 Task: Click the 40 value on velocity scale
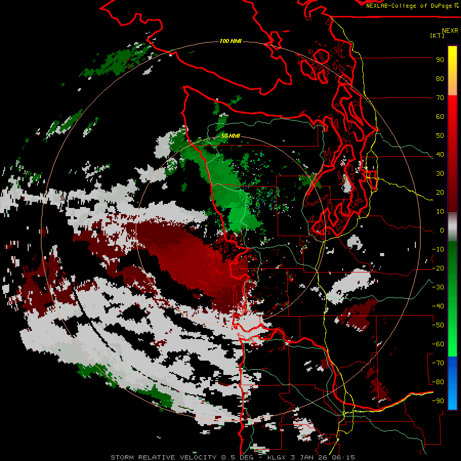point(440,155)
